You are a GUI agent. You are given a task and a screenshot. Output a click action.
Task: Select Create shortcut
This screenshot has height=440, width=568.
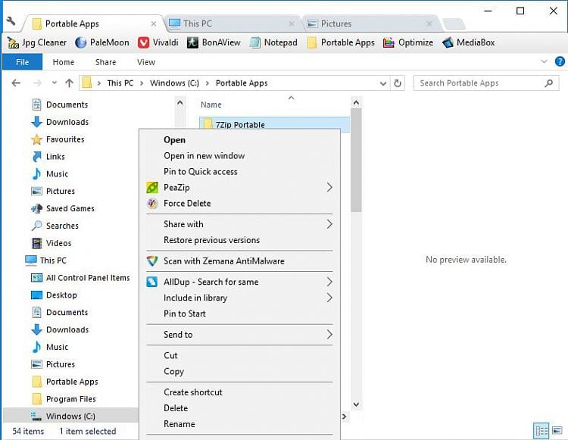click(x=239, y=392)
